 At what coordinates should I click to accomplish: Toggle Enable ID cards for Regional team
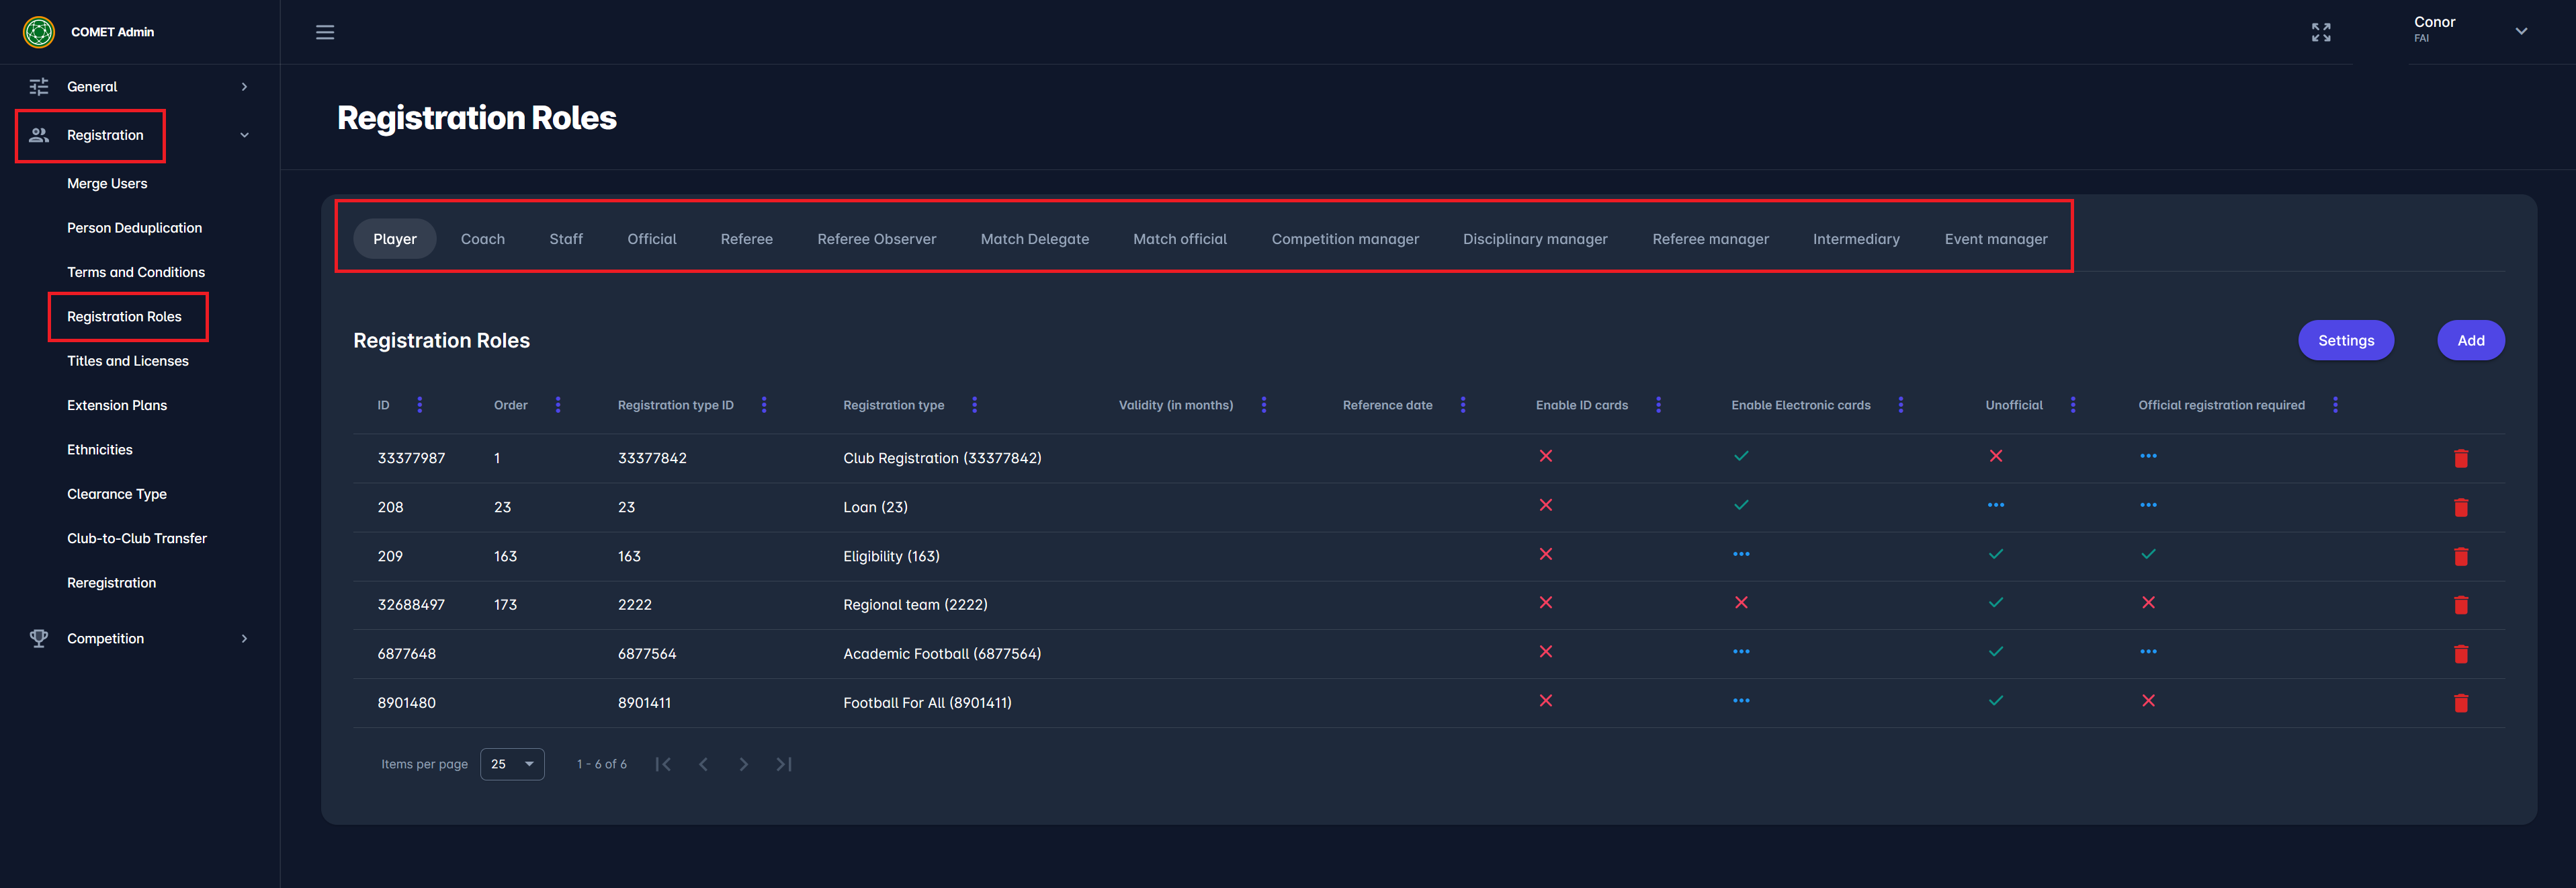coord(1545,603)
